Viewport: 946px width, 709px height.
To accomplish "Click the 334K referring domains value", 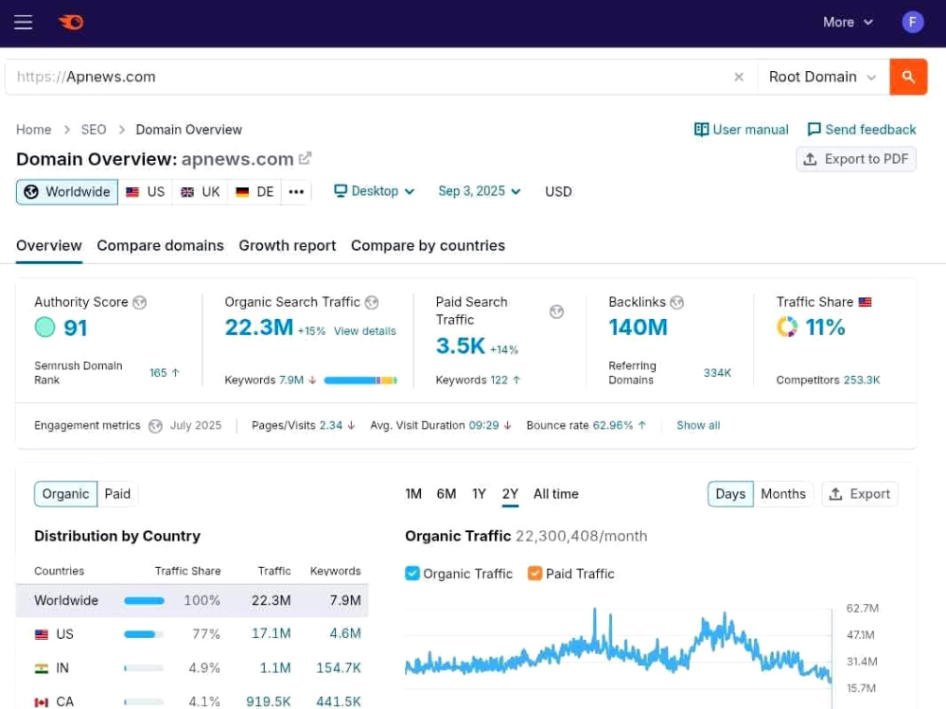I will click(x=717, y=373).
